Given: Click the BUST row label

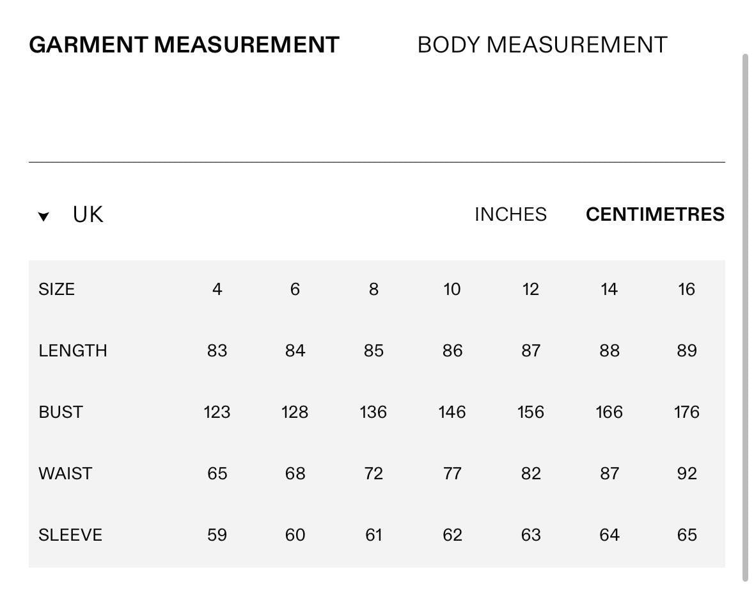Looking at the screenshot, I should point(61,412).
